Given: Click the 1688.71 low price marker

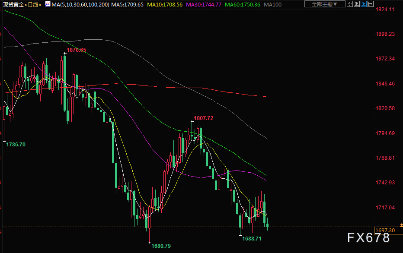Looking at the screenshot, I should pyautogui.click(x=252, y=238).
